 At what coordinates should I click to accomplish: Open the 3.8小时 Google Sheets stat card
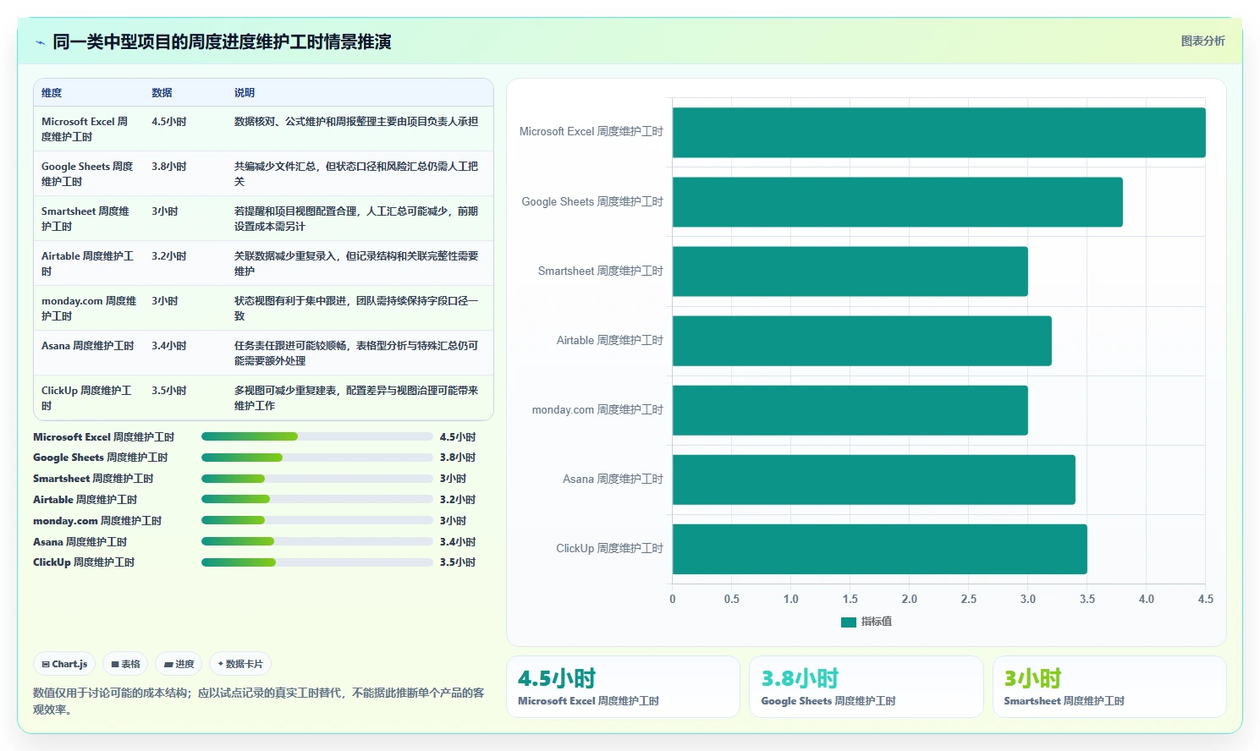(867, 687)
